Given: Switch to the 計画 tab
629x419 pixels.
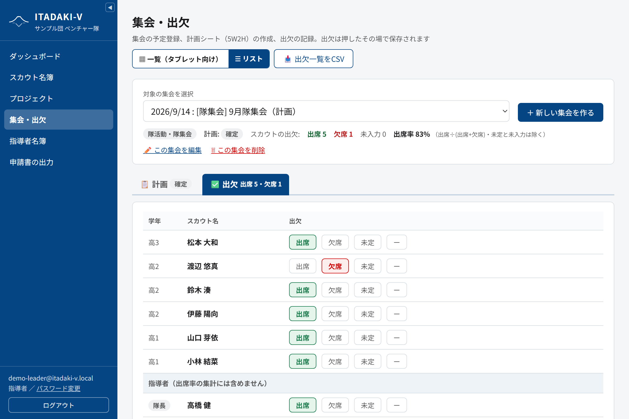Looking at the screenshot, I should coord(167,184).
